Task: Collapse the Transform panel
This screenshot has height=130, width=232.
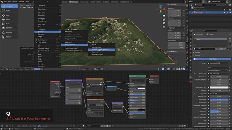Action: click(173, 5)
